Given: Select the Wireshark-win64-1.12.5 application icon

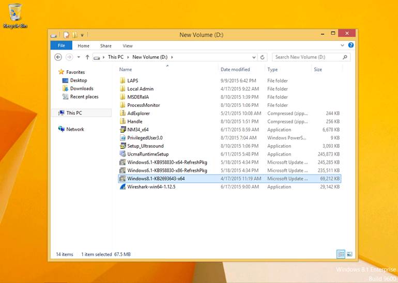Looking at the screenshot, I should 123,187.
